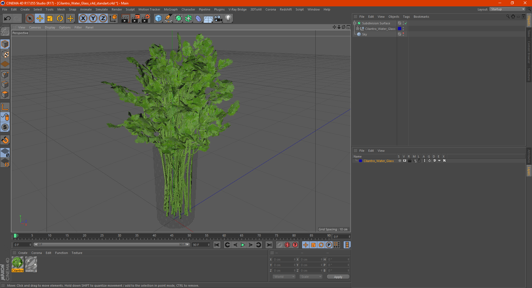
Task: Open the spline Pen tool
Action: (x=168, y=19)
